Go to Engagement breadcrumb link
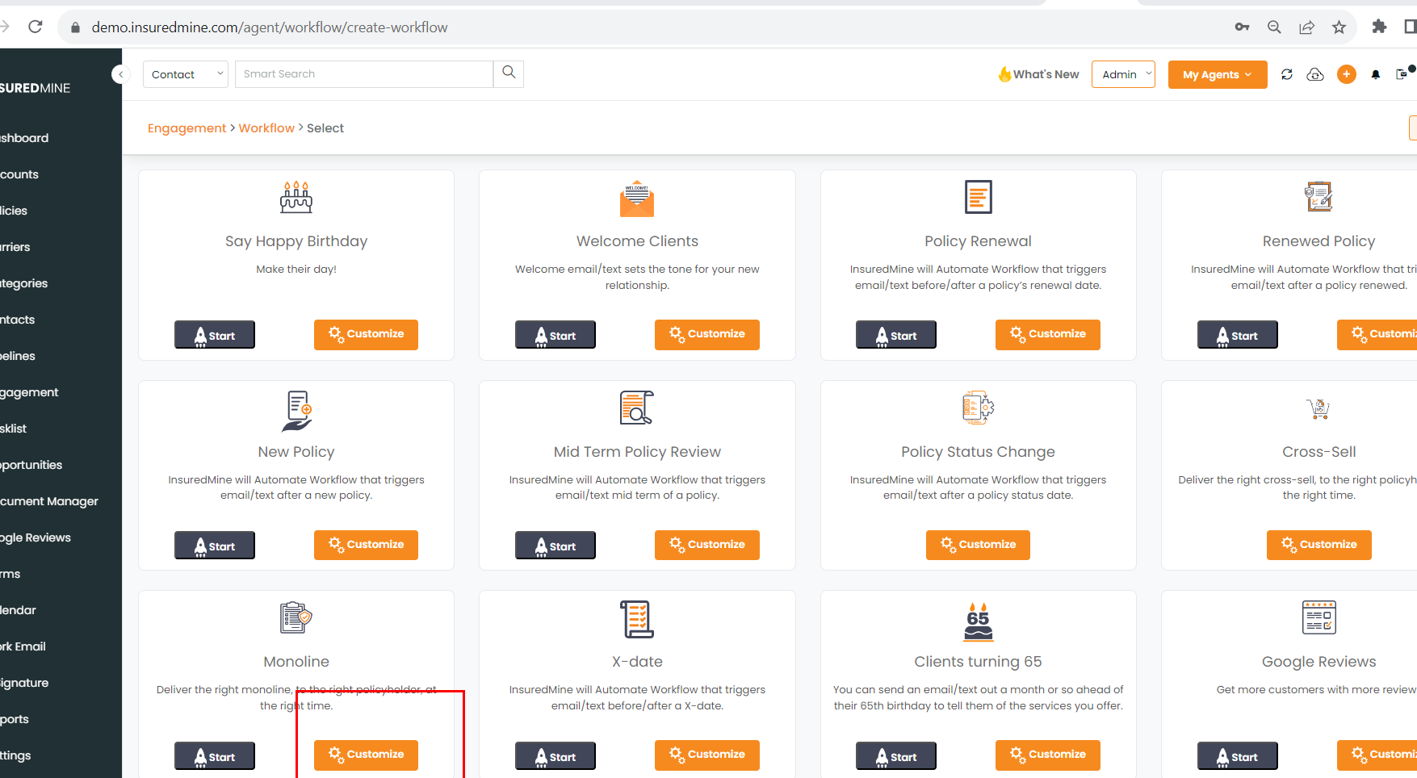This screenshot has height=778, width=1417. tap(187, 128)
